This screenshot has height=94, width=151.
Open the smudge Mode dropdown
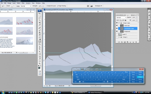point(26,6)
